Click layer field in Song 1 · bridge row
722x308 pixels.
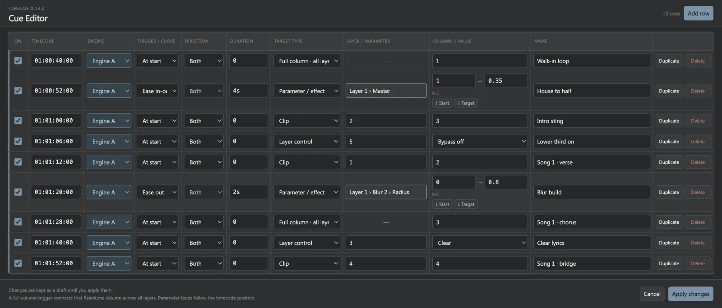pos(386,263)
